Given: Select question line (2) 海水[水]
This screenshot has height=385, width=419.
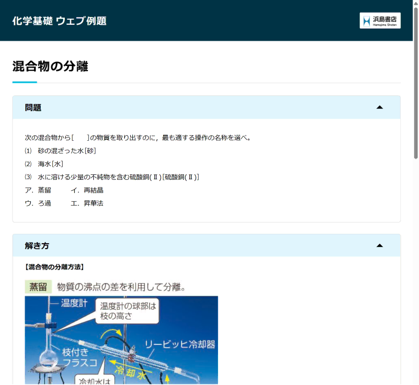Looking at the screenshot, I should (x=44, y=164).
